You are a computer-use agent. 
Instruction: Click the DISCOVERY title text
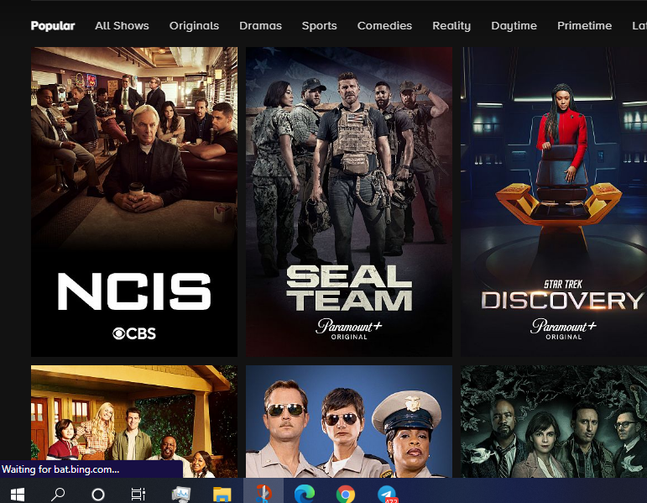coord(562,301)
